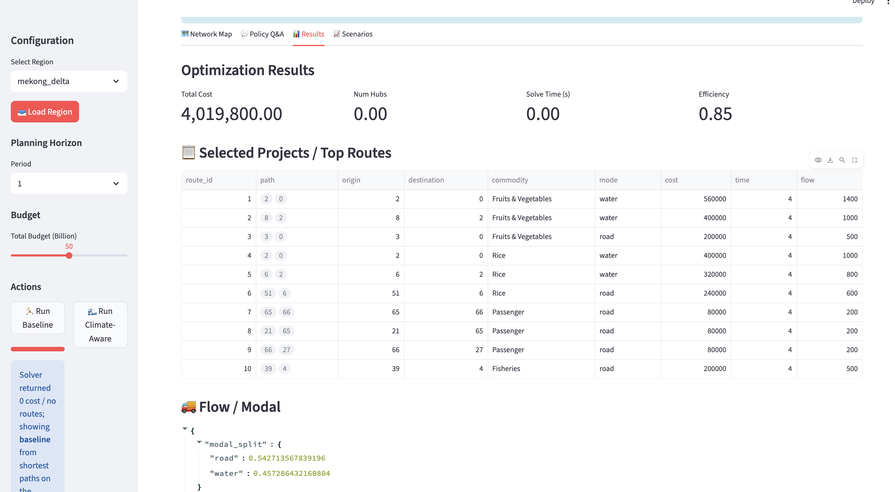Toggle table column visibility eye icon
The height and width of the screenshot is (492, 895).
[x=818, y=160]
